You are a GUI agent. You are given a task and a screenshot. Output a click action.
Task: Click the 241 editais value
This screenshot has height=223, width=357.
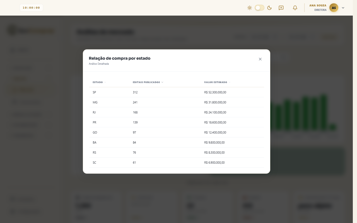[x=135, y=102]
